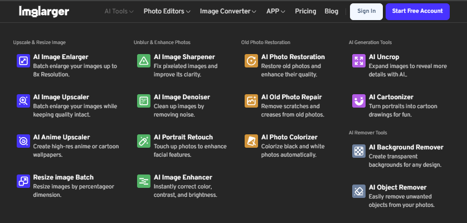This screenshot has height=223, width=467.
Task: Collapse the AI Tools dropdown menu
Action: [x=119, y=11]
